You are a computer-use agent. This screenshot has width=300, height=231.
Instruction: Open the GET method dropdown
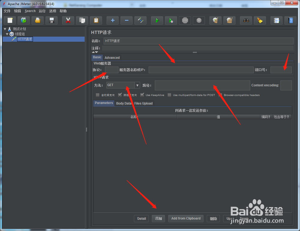click(x=137, y=85)
